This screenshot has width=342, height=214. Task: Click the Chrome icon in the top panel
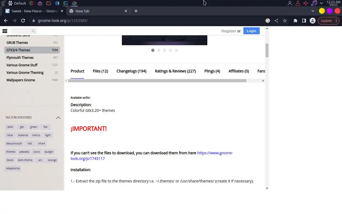74,3
